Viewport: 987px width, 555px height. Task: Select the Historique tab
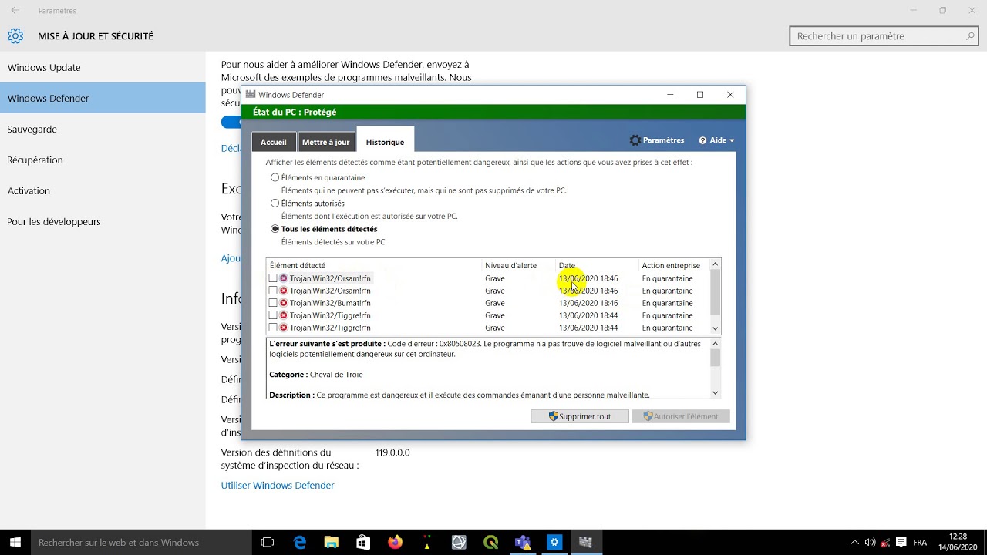pos(385,141)
